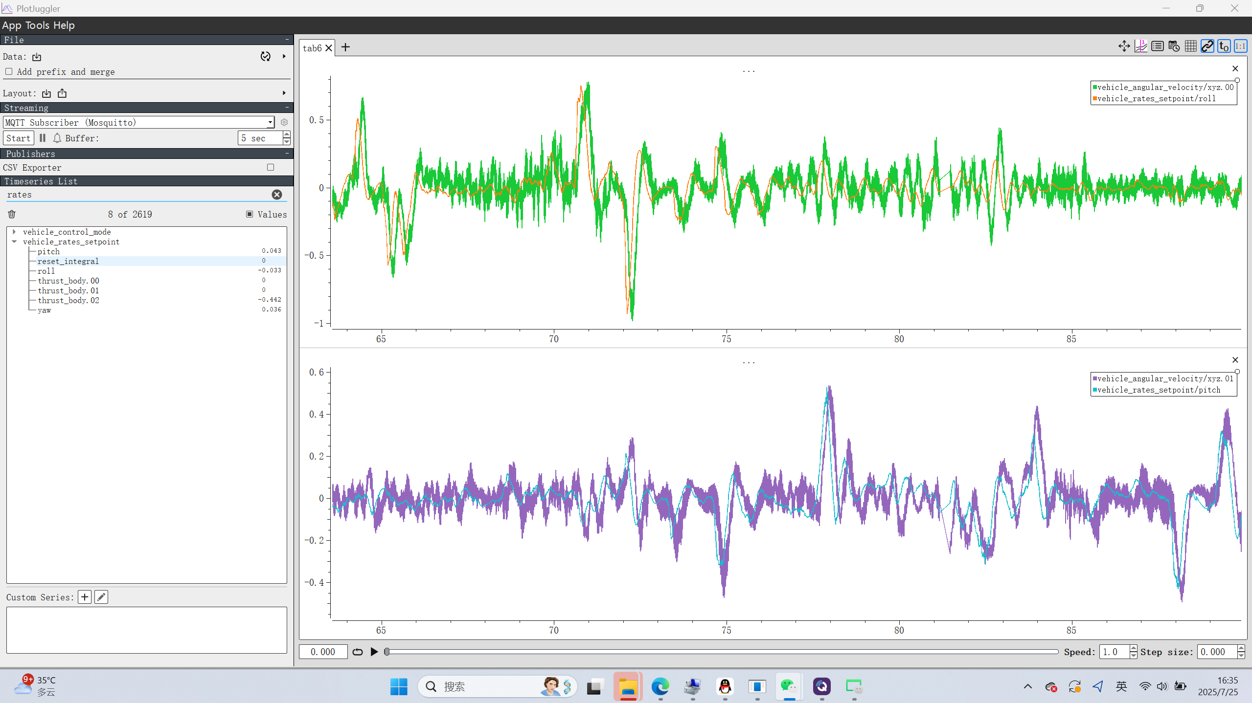Collapse the File section
This screenshot has width=1252, height=703.
point(287,40)
